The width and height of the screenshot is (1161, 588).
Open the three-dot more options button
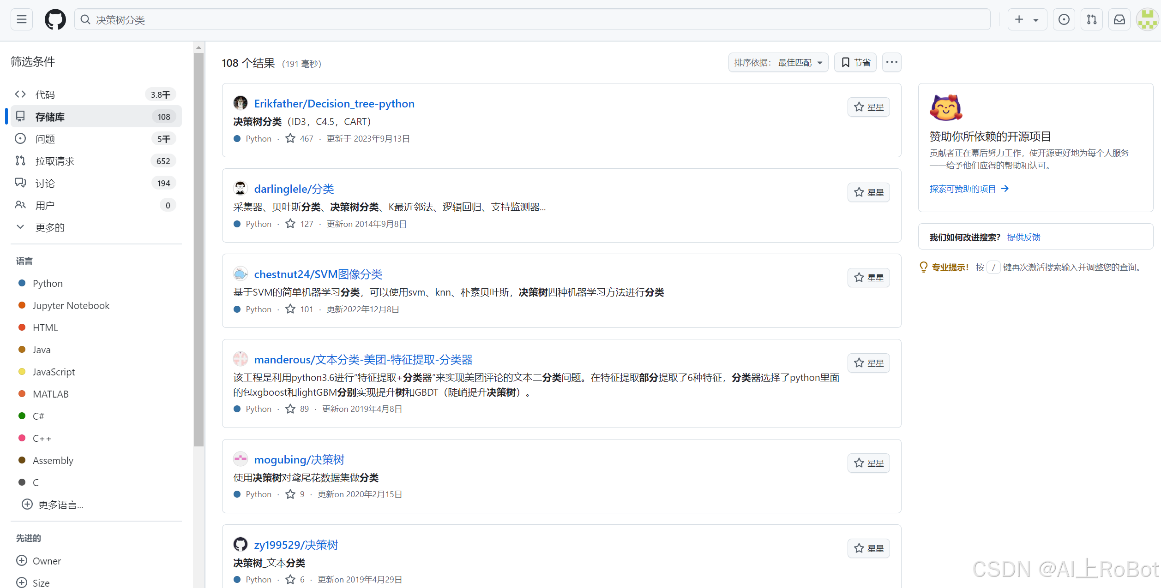[x=891, y=62]
